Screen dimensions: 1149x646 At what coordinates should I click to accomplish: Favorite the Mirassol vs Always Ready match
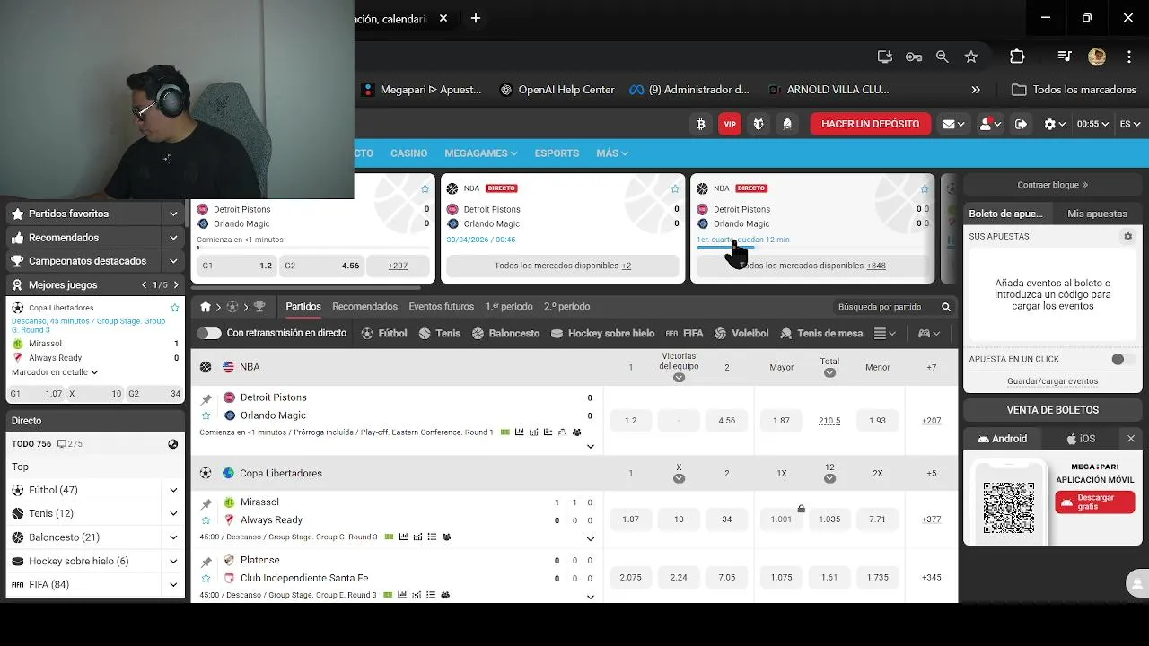(206, 520)
